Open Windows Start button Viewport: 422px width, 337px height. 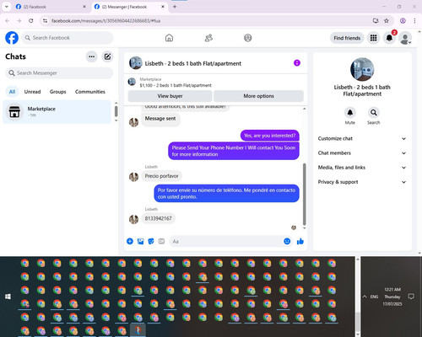[x=8, y=297]
